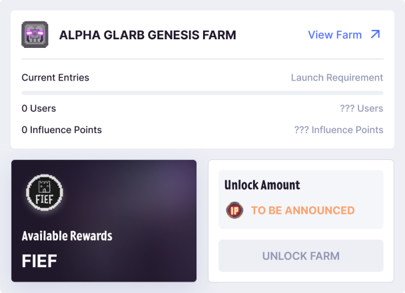Click the Current Entries label

coord(55,77)
